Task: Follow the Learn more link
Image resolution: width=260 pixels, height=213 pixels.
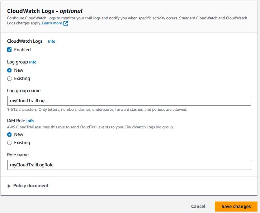Action: (52, 23)
